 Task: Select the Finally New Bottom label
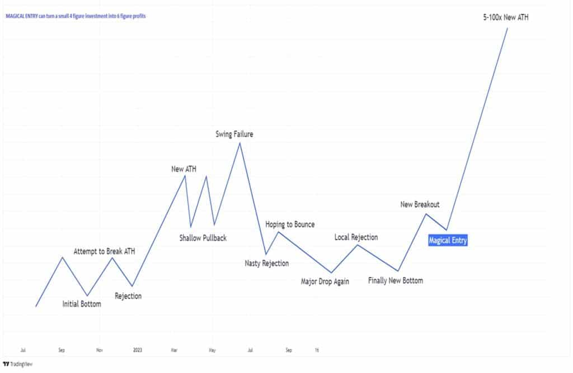(396, 280)
